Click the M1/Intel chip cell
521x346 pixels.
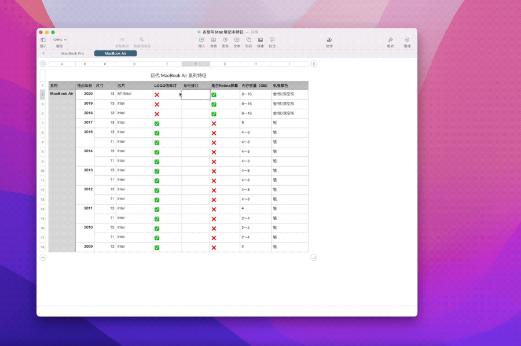click(134, 94)
